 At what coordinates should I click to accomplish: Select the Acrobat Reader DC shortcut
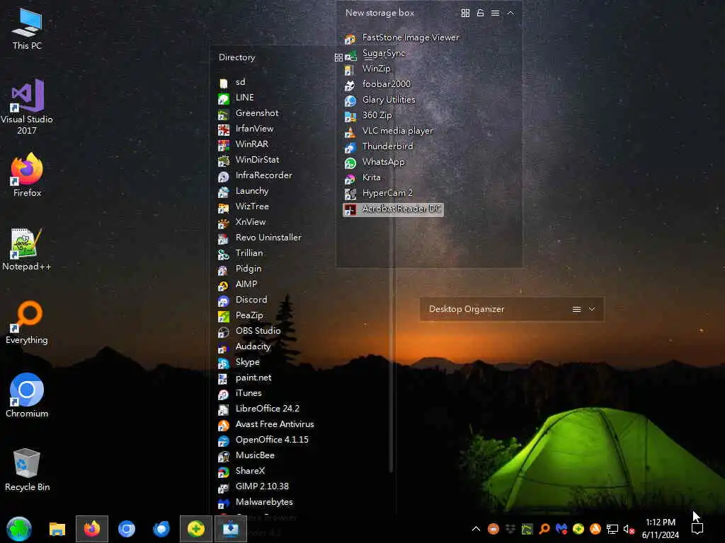tap(393, 209)
